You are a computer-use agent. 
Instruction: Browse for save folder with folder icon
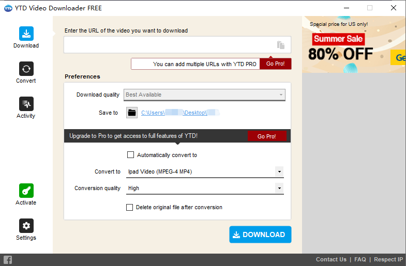tap(132, 113)
